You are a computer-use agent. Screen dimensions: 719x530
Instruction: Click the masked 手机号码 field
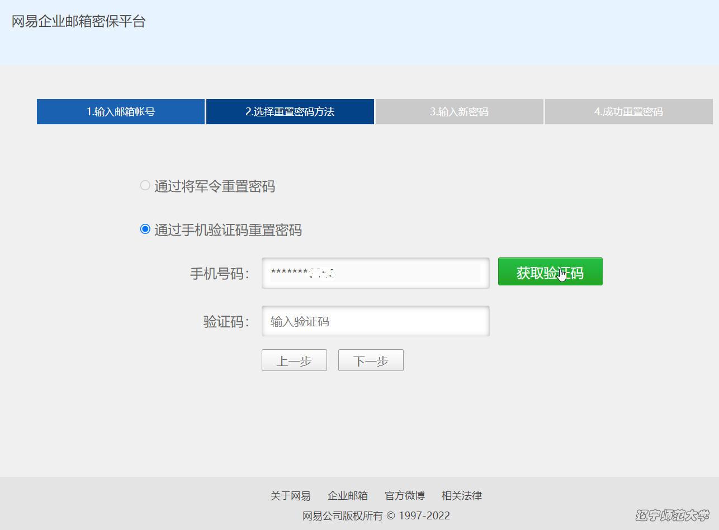376,273
